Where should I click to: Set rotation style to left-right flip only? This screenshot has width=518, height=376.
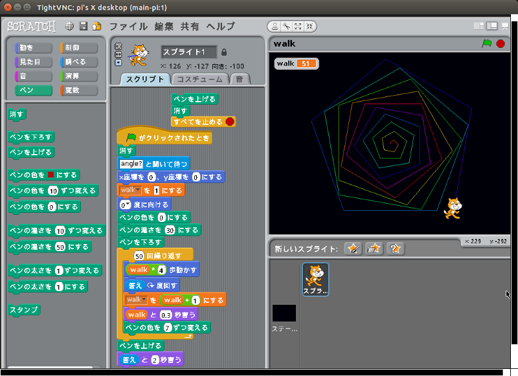pyautogui.click(x=118, y=54)
